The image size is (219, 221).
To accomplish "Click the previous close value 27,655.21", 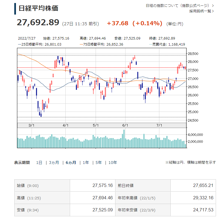I will tap(203, 186).
